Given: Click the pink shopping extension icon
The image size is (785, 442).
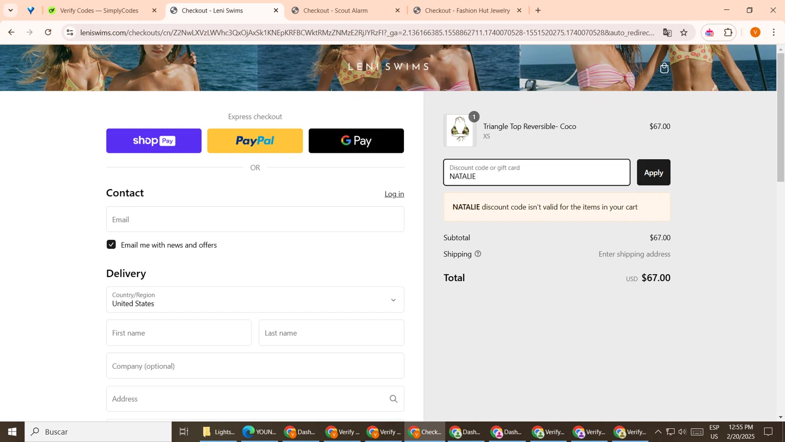Looking at the screenshot, I should 710,32.
